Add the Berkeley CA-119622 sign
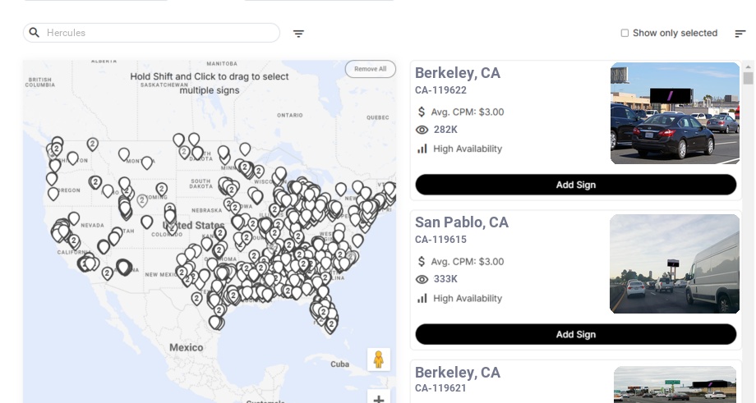 pyautogui.click(x=575, y=185)
